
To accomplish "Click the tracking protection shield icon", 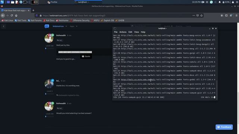I will point(37,16).
